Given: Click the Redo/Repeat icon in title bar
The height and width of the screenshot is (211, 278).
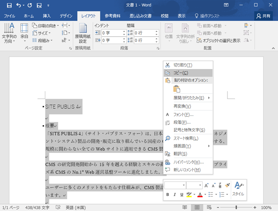Looking at the screenshot, I should click(x=30, y=5).
